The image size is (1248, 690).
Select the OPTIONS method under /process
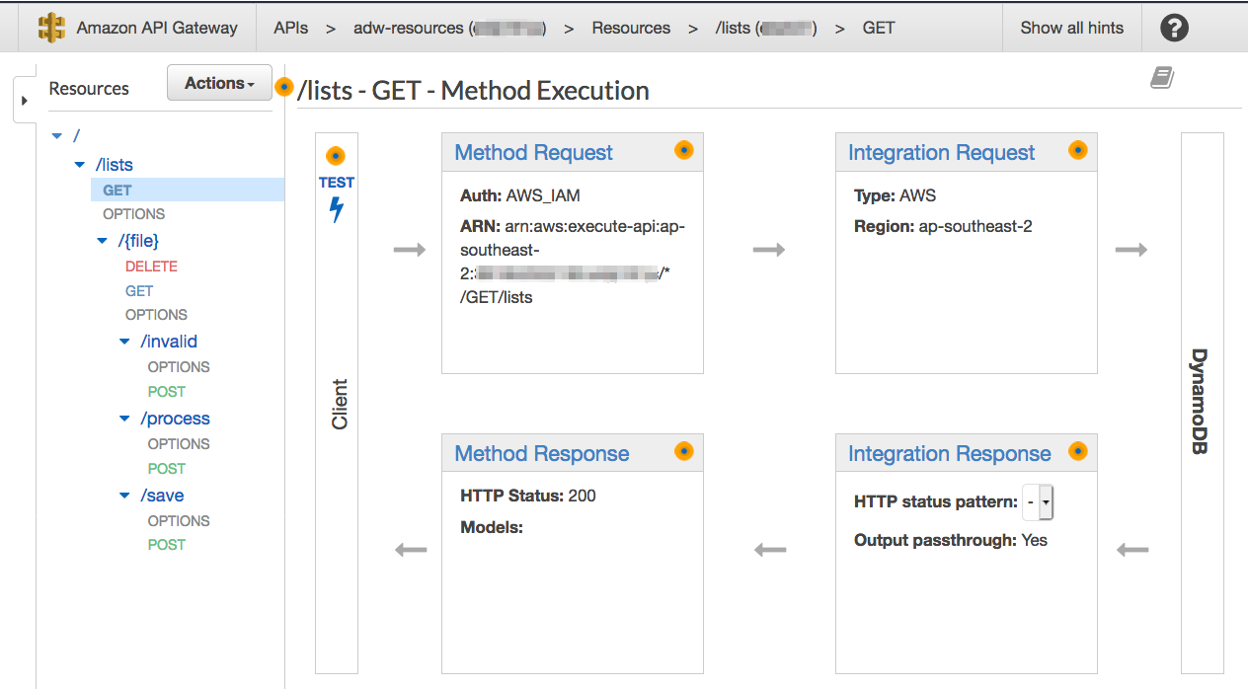click(x=179, y=444)
